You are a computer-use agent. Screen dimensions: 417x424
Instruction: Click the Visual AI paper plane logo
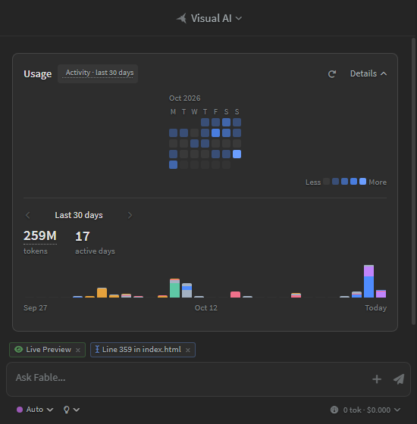click(x=182, y=18)
